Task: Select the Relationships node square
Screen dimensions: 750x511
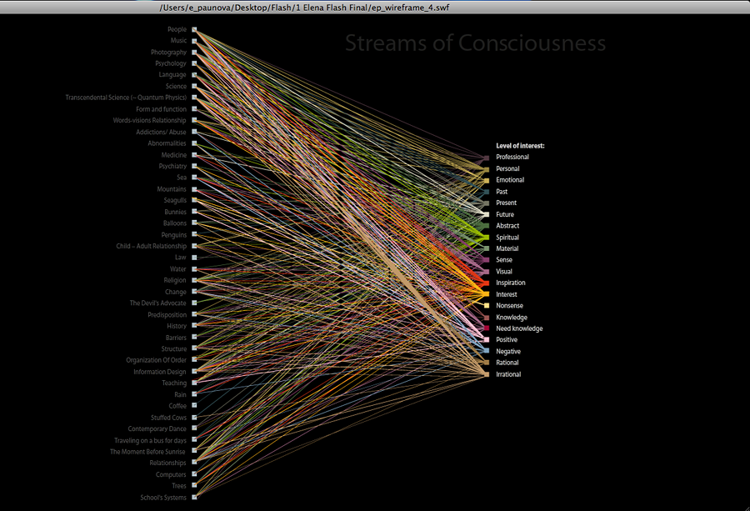Action: coord(194,463)
